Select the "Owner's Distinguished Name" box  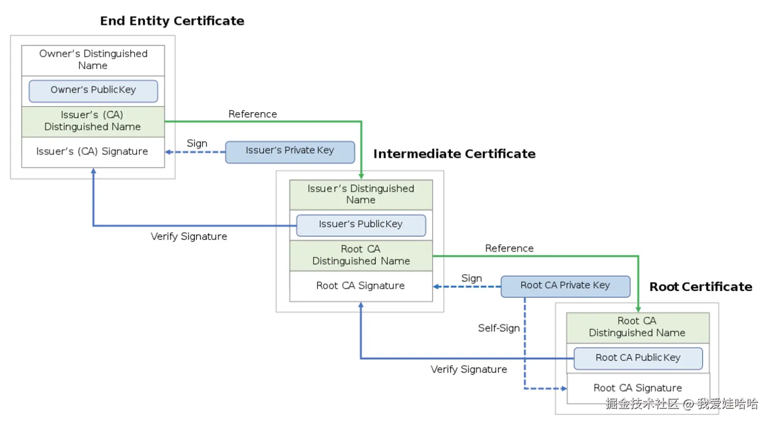pyautogui.click(x=93, y=60)
